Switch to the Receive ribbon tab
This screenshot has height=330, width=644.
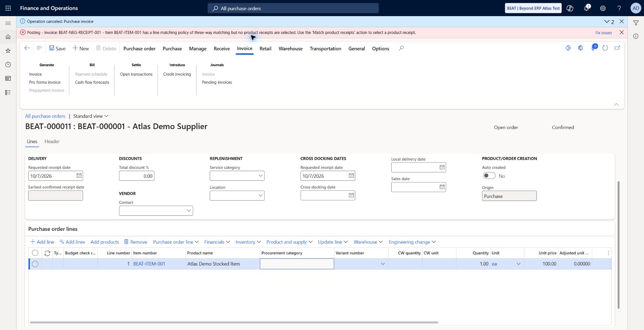click(222, 48)
